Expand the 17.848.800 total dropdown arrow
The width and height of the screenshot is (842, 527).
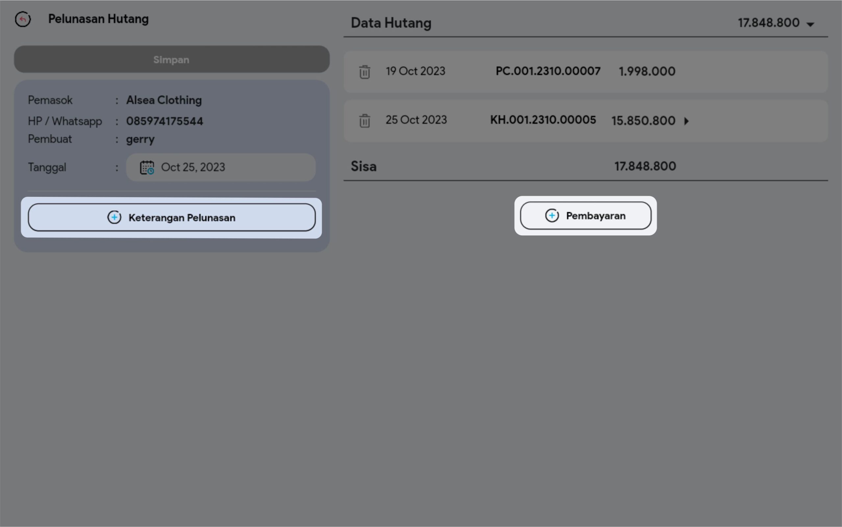[x=810, y=24]
